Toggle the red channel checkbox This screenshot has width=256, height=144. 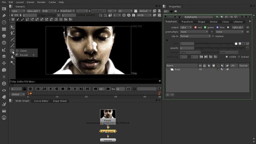[x=196, y=28]
